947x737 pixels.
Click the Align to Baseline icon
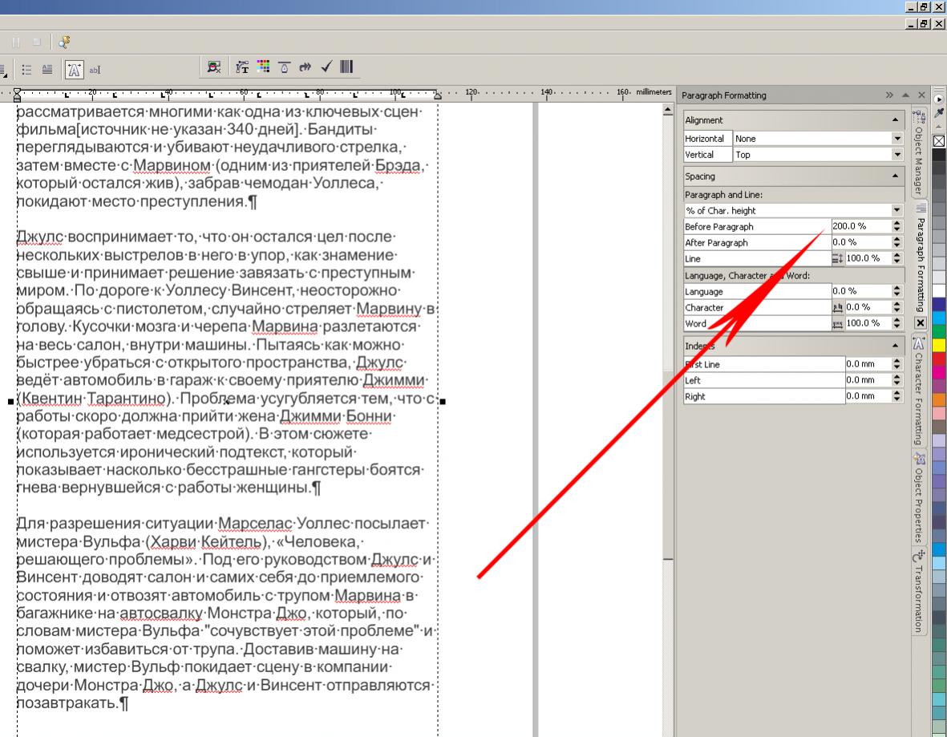pos(284,67)
